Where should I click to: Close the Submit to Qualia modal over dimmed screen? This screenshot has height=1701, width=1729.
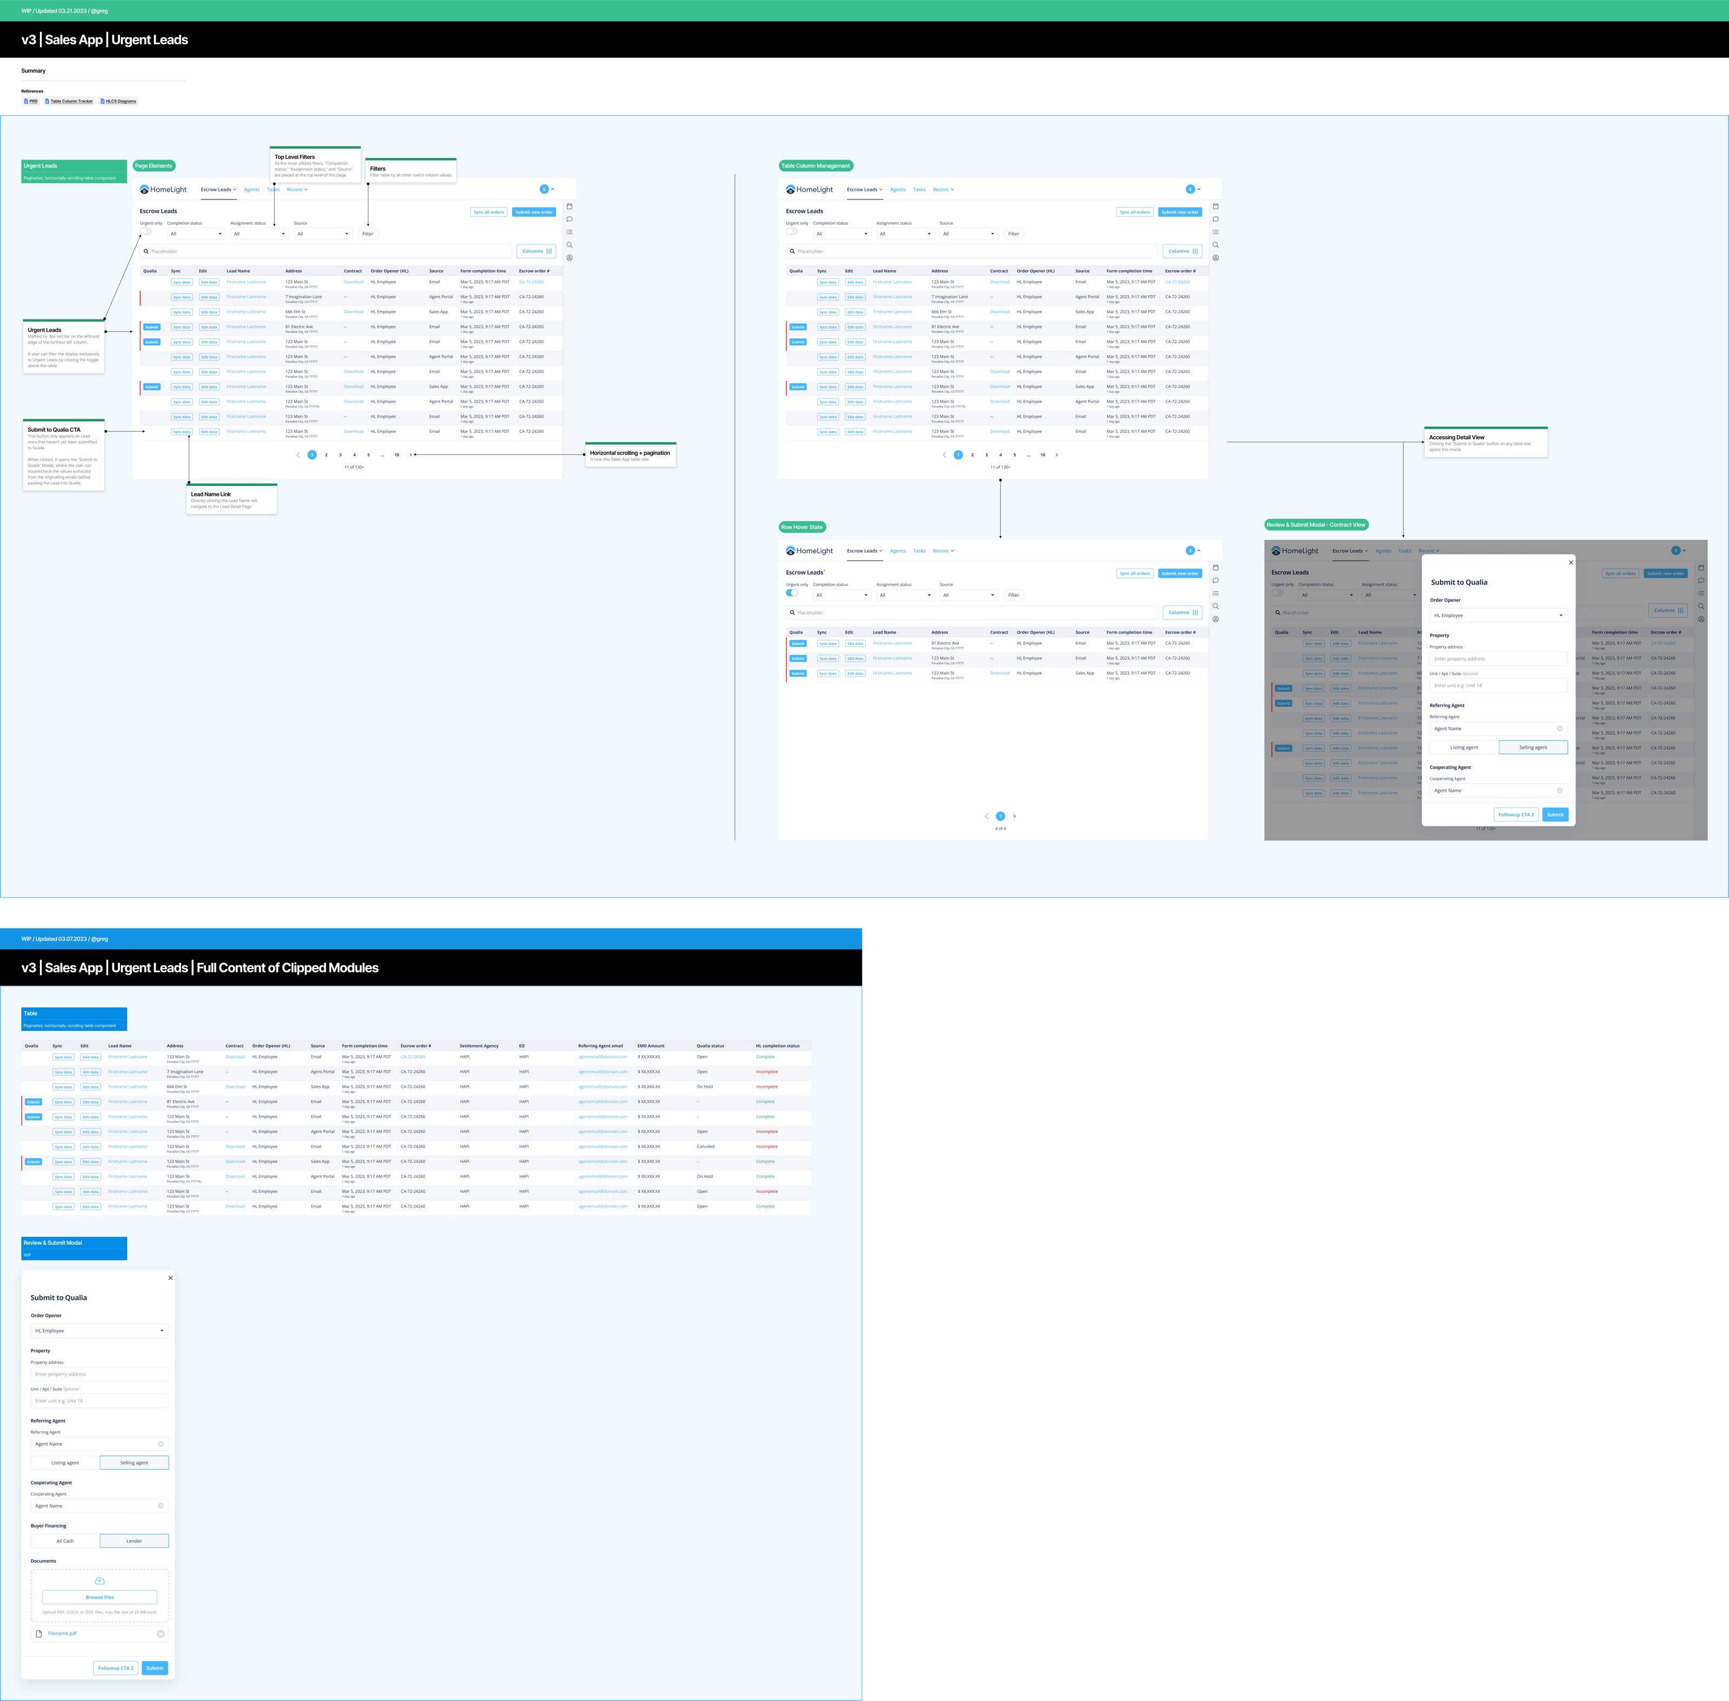tap(1571, 563)
